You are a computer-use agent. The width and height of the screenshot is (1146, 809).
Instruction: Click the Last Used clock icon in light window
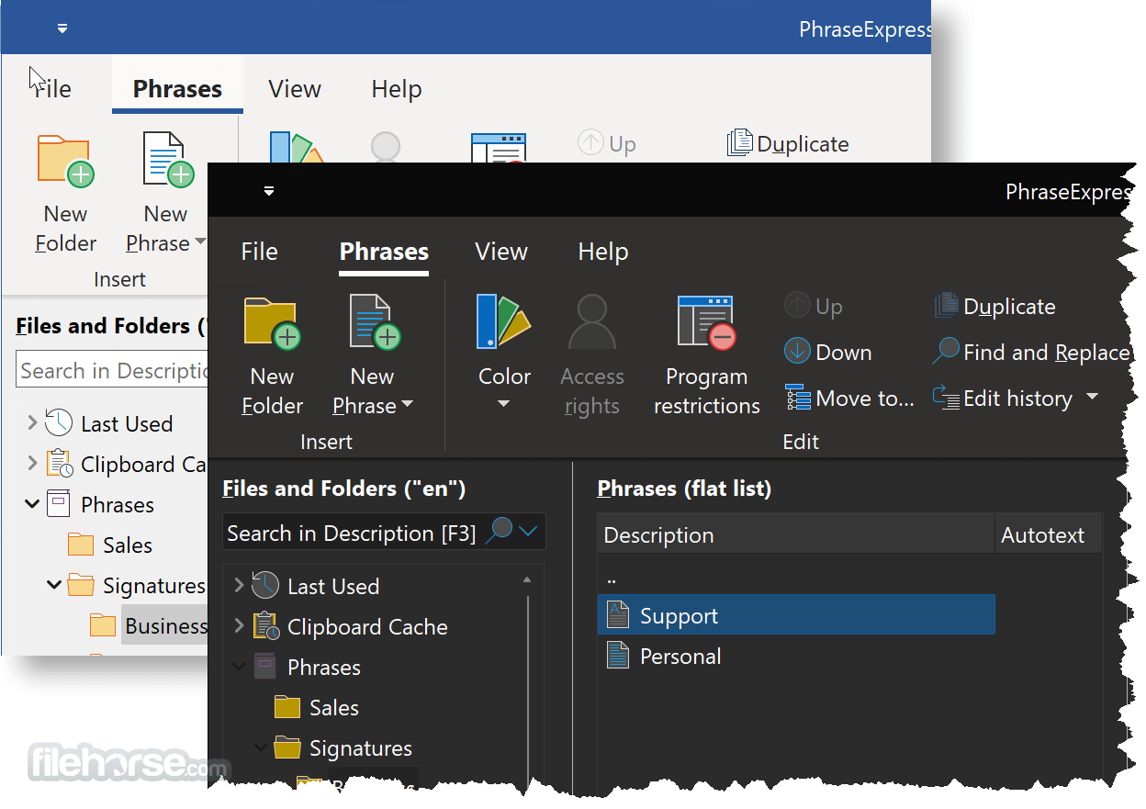point(59,422)
